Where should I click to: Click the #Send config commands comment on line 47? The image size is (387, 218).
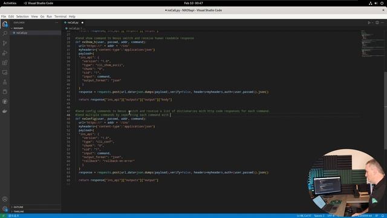172,111
